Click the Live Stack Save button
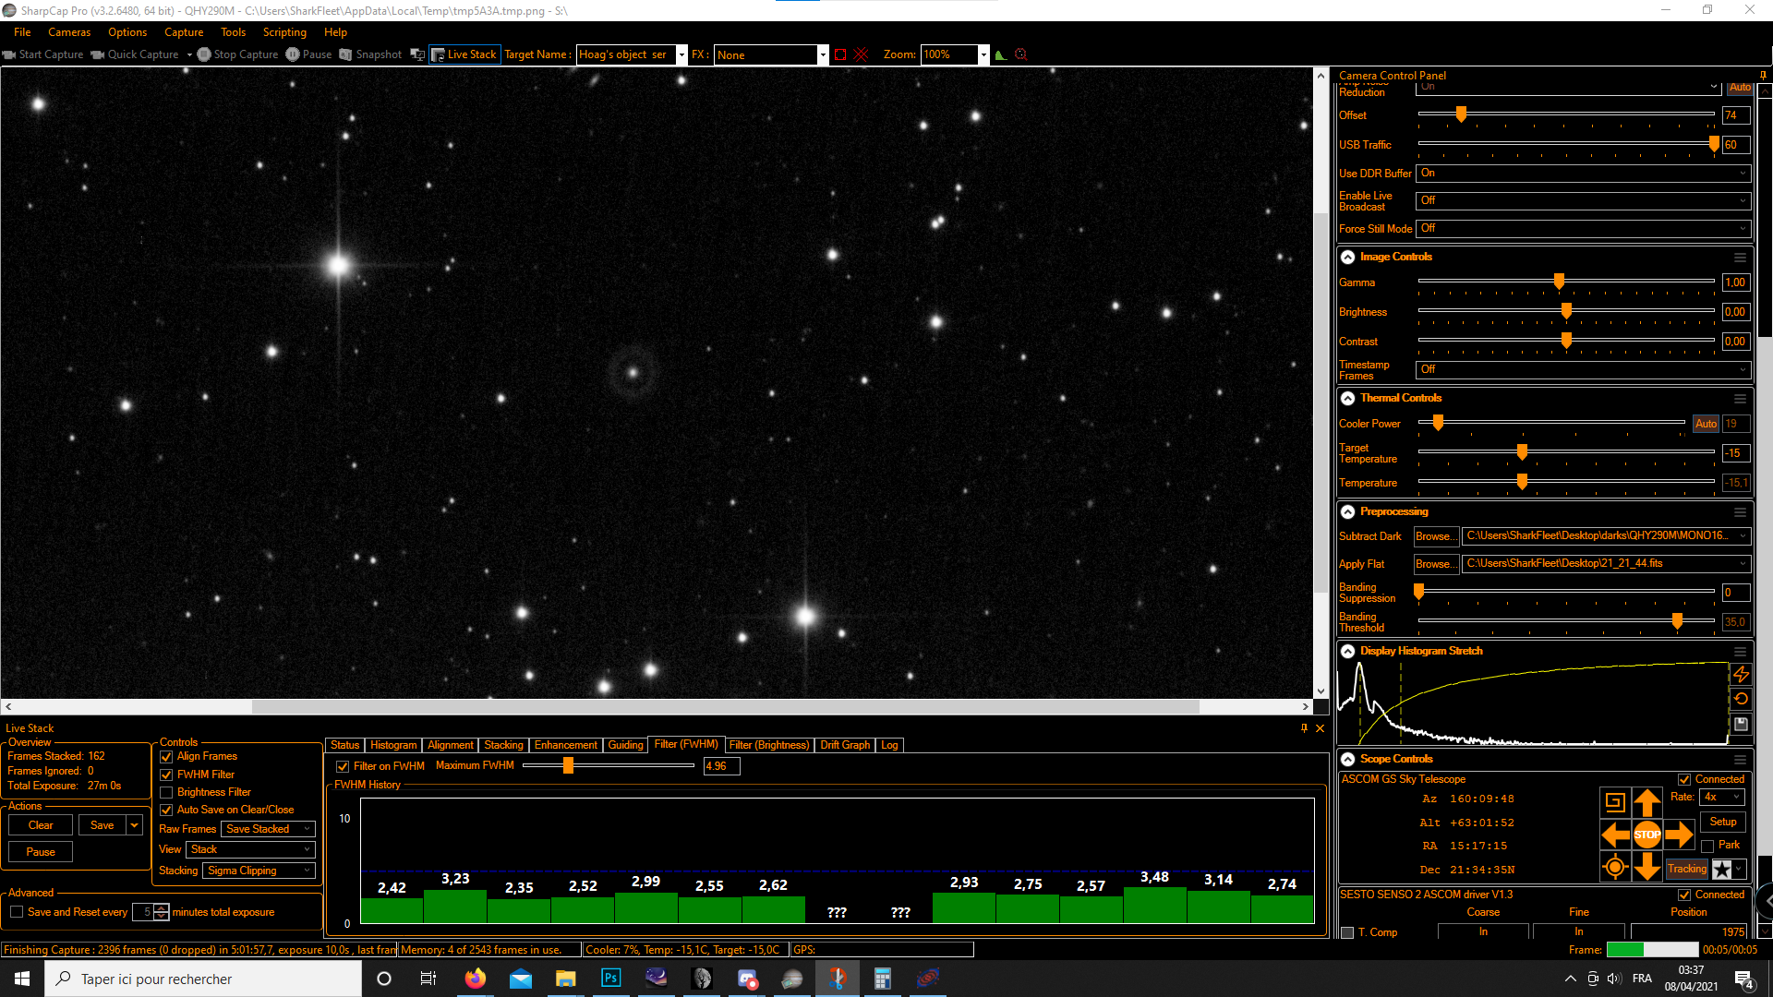Image resolution: width=1773 pixels, height=997 pixels. click(103, 825)
